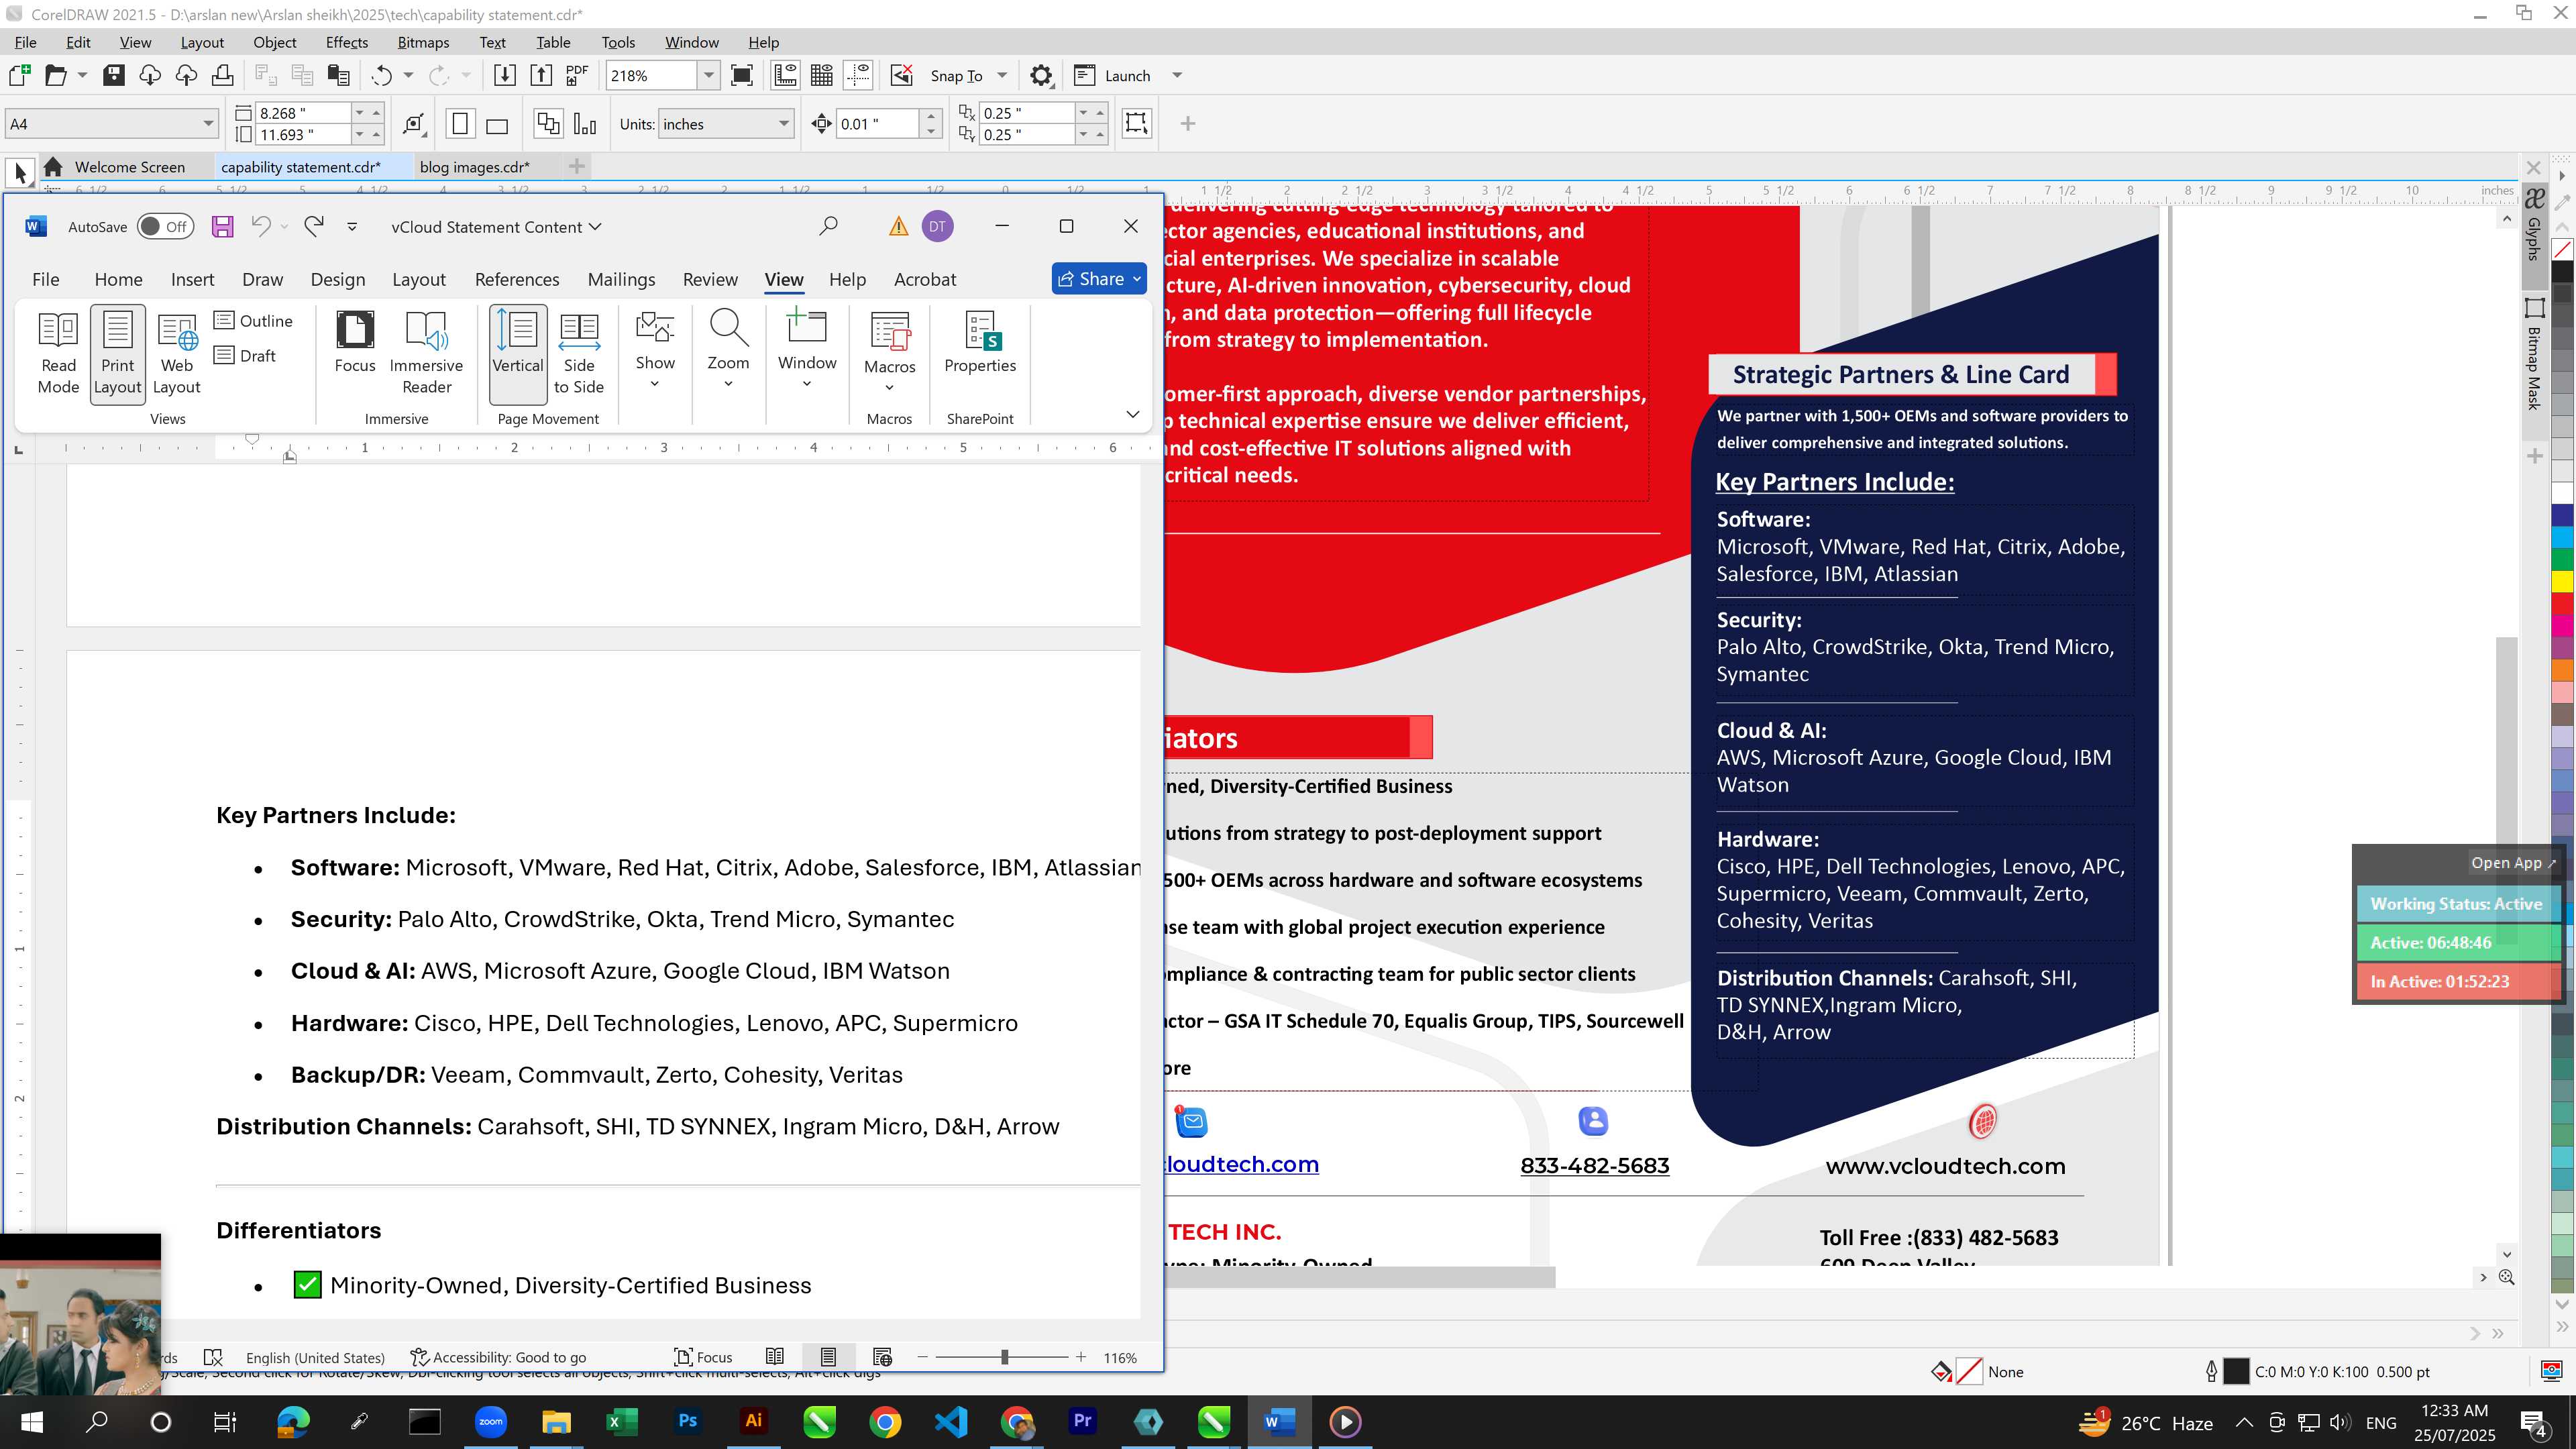
Task: Open Word Immersive Reader
Action: click(x=426, y=353)
